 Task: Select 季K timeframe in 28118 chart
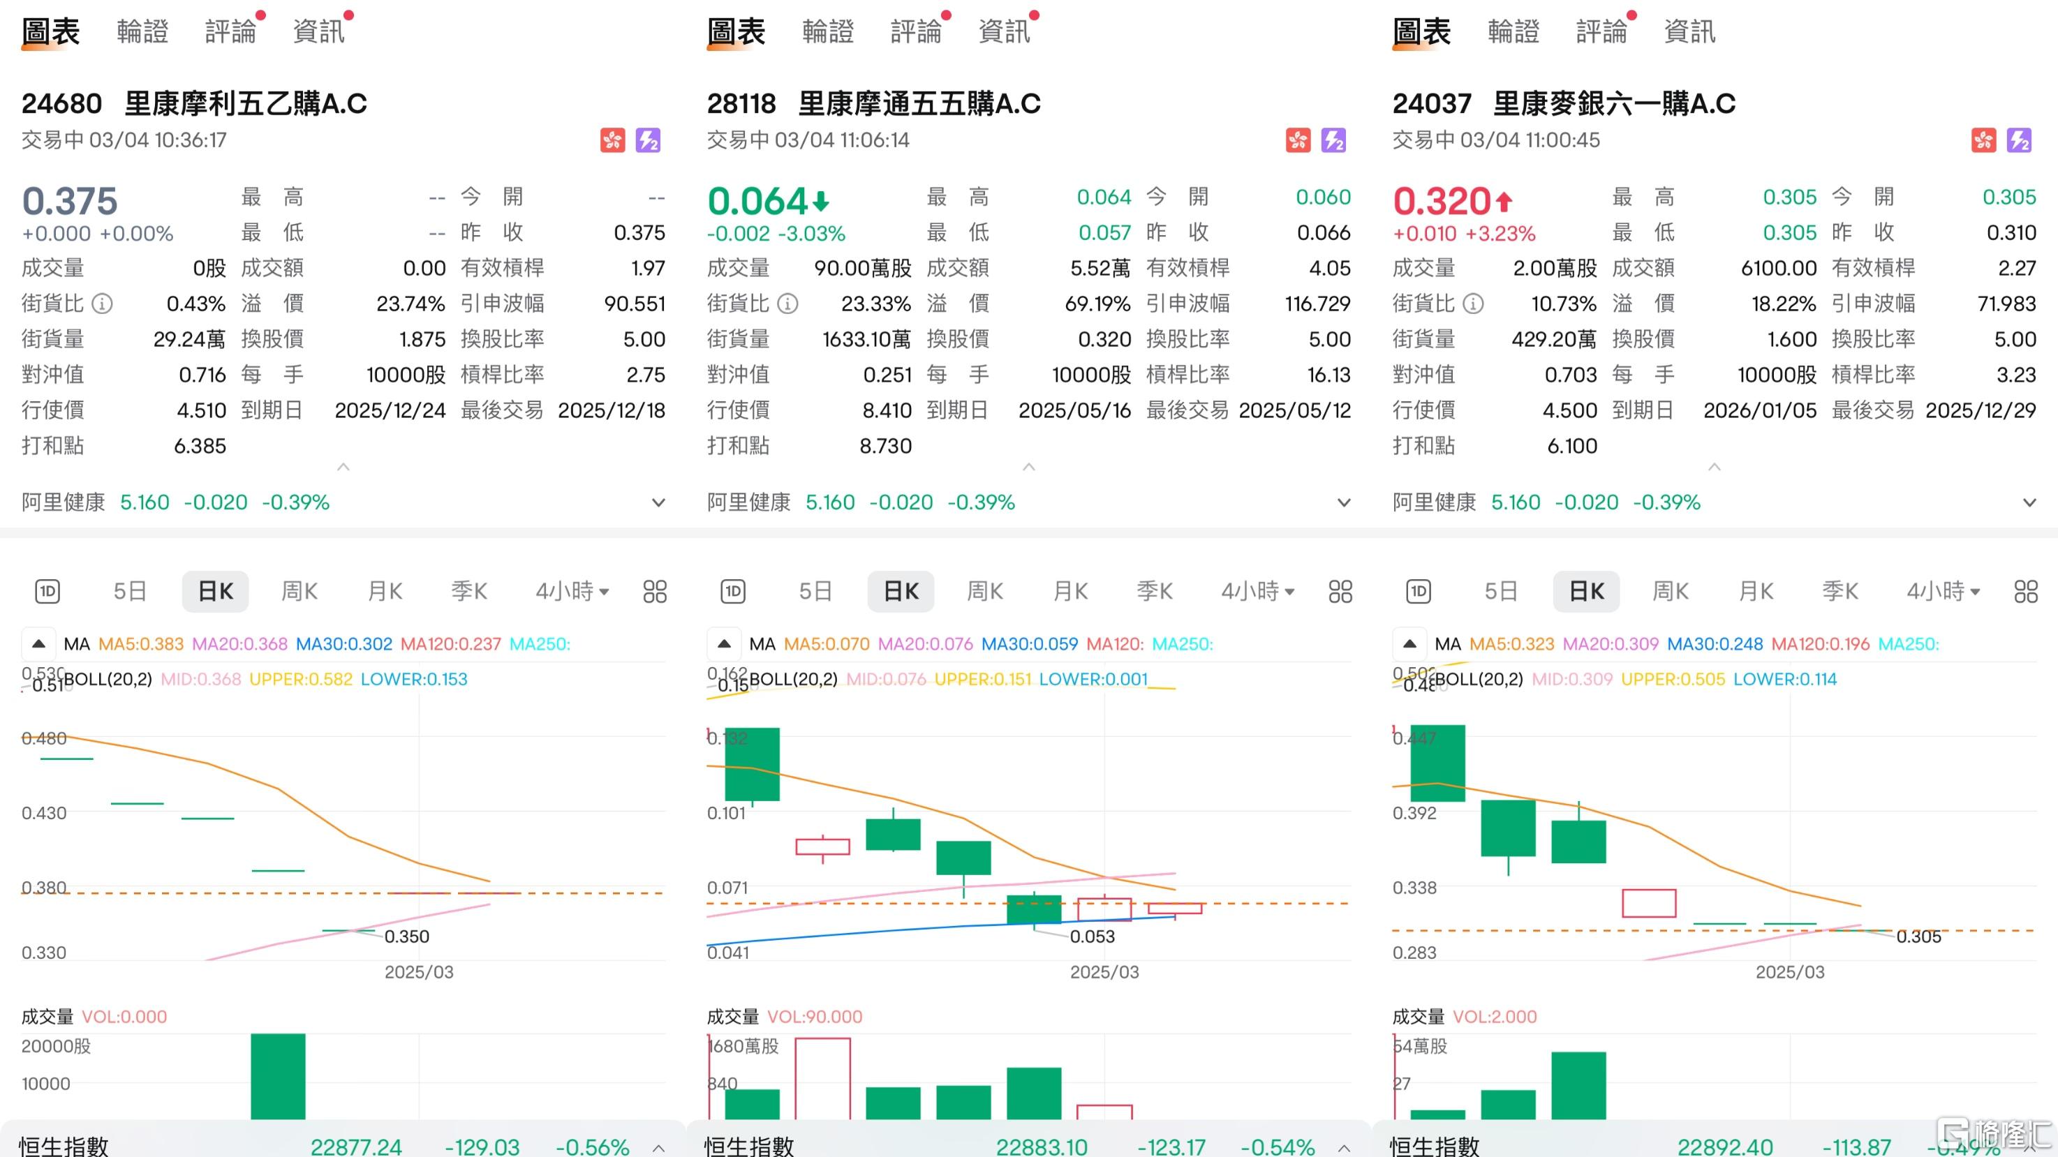[x=1155, y=592]
